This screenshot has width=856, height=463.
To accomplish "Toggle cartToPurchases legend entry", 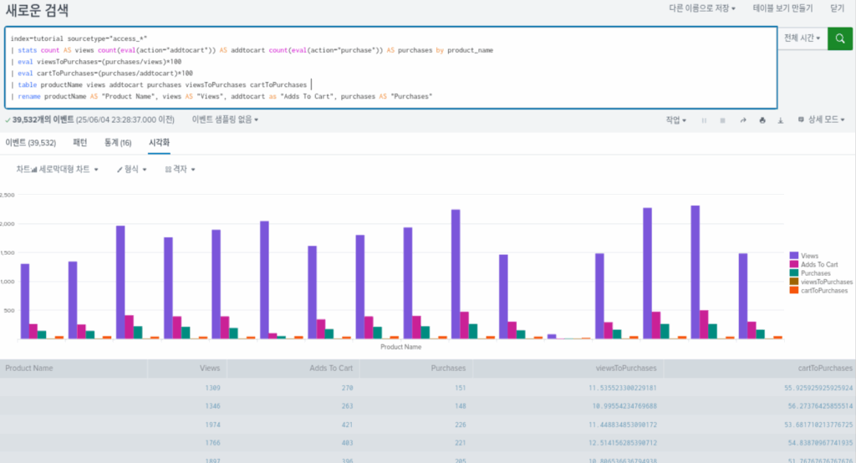I will pos(819,291).
